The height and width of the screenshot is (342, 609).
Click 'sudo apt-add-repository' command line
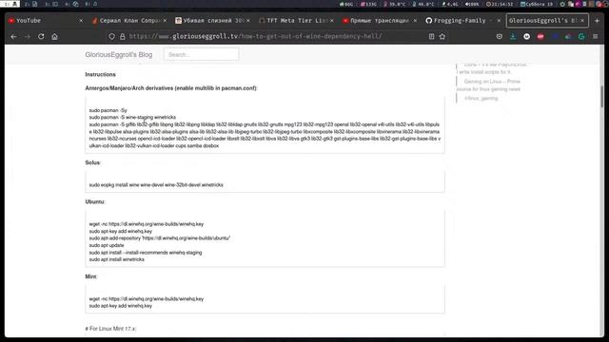tap(160, 238)
